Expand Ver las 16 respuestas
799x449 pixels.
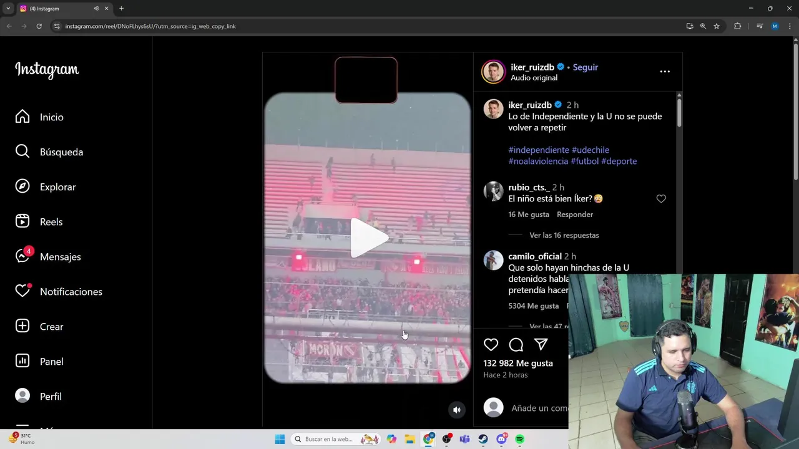(564, 235)
